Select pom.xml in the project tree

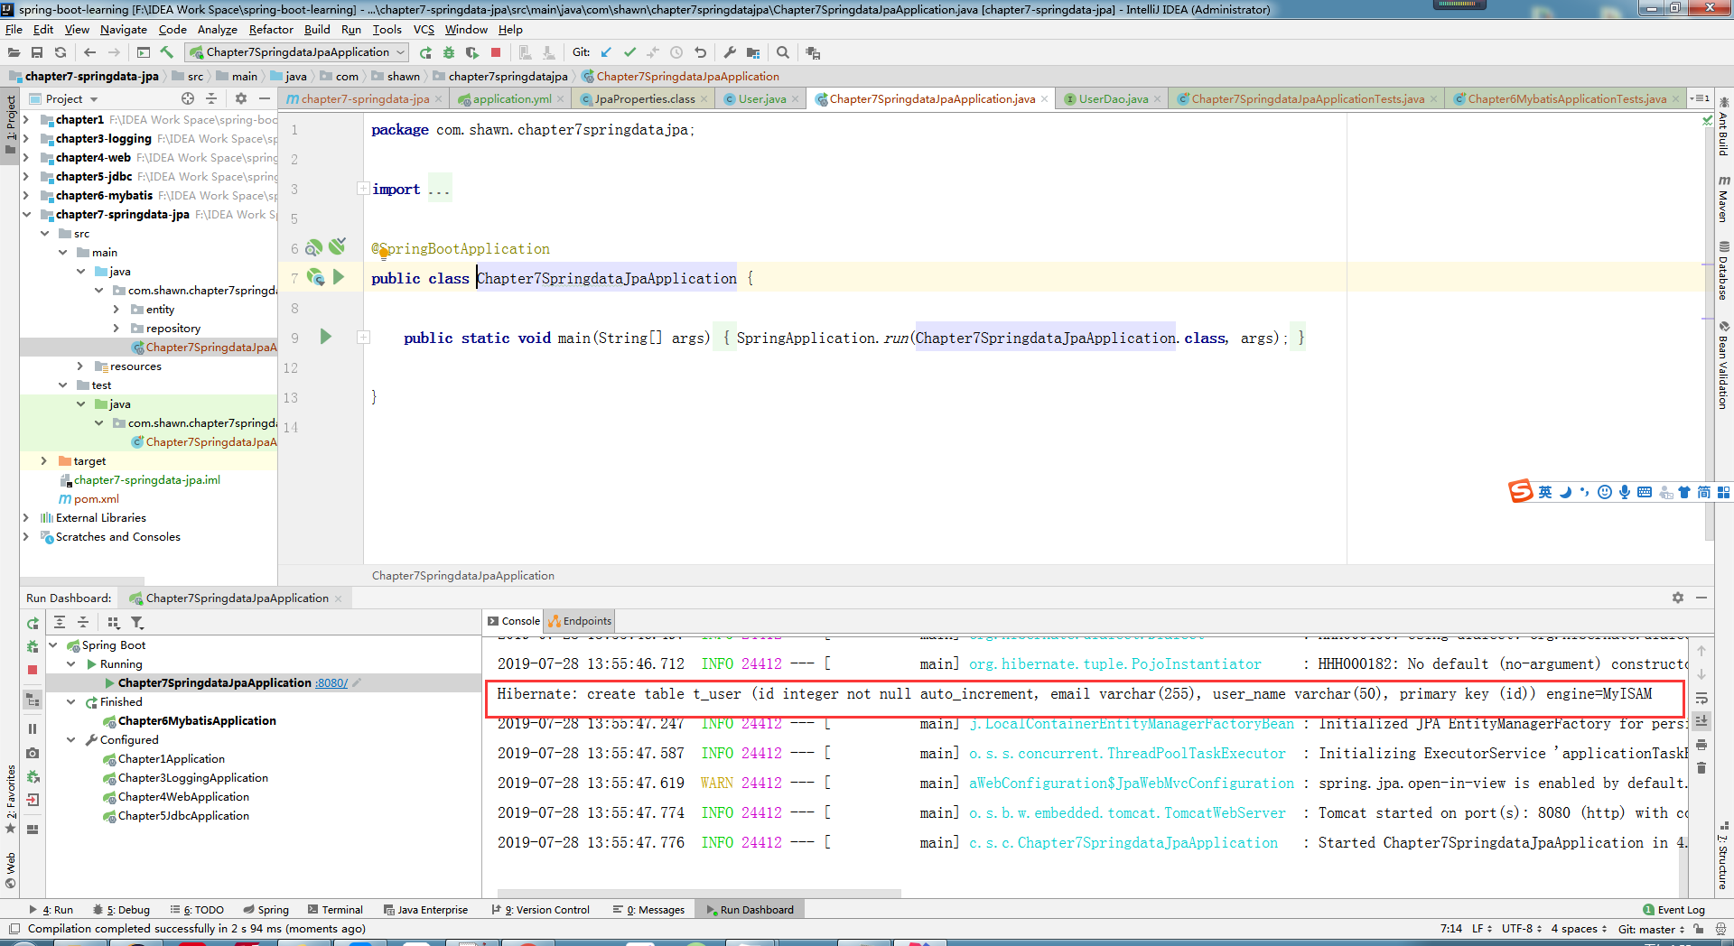pyautogui.click(x=96, y=498)
